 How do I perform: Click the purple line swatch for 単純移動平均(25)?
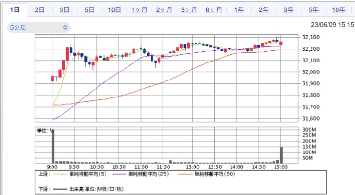coord(119,174)
